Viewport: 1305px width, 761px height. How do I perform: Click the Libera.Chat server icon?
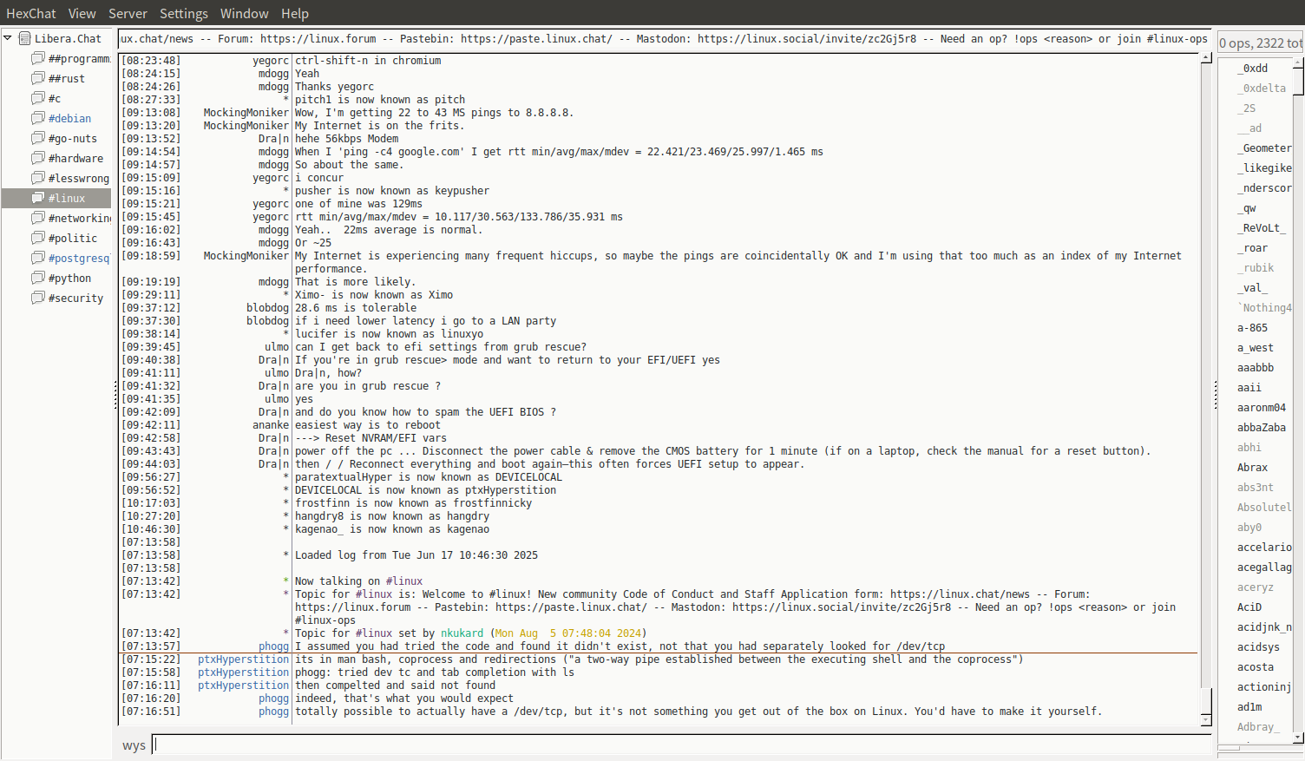click(25, 38)
